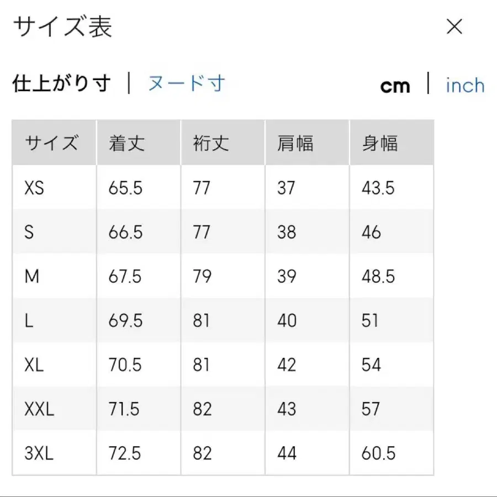Select the サイズ column header
Screen dimensions: 497x497
point(53,142)
